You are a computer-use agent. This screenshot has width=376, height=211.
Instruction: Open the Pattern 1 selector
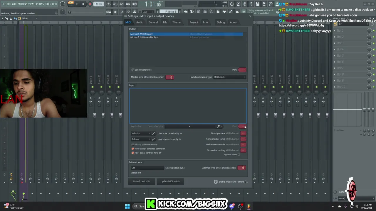tap(170, 12)
